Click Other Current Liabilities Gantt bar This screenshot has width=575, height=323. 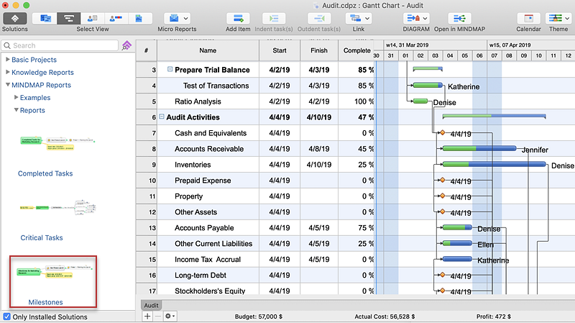[457, 243]
